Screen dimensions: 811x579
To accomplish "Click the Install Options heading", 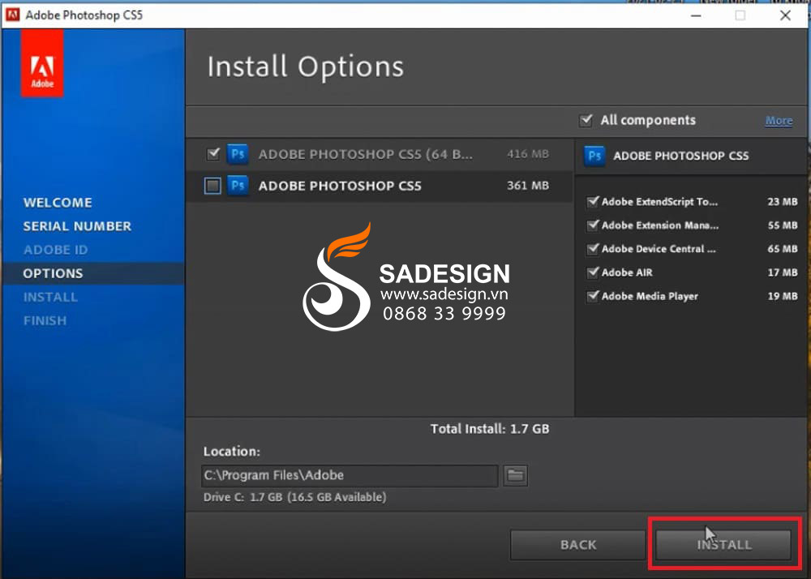I will coord(306,67).
